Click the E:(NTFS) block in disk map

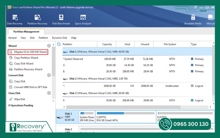pos(185,117)
